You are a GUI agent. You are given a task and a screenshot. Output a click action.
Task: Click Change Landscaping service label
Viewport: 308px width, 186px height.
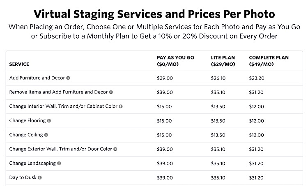coord(32,163)
